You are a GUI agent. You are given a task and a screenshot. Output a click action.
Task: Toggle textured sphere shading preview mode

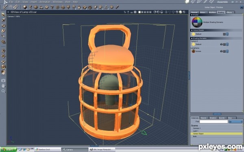point(184,12)
